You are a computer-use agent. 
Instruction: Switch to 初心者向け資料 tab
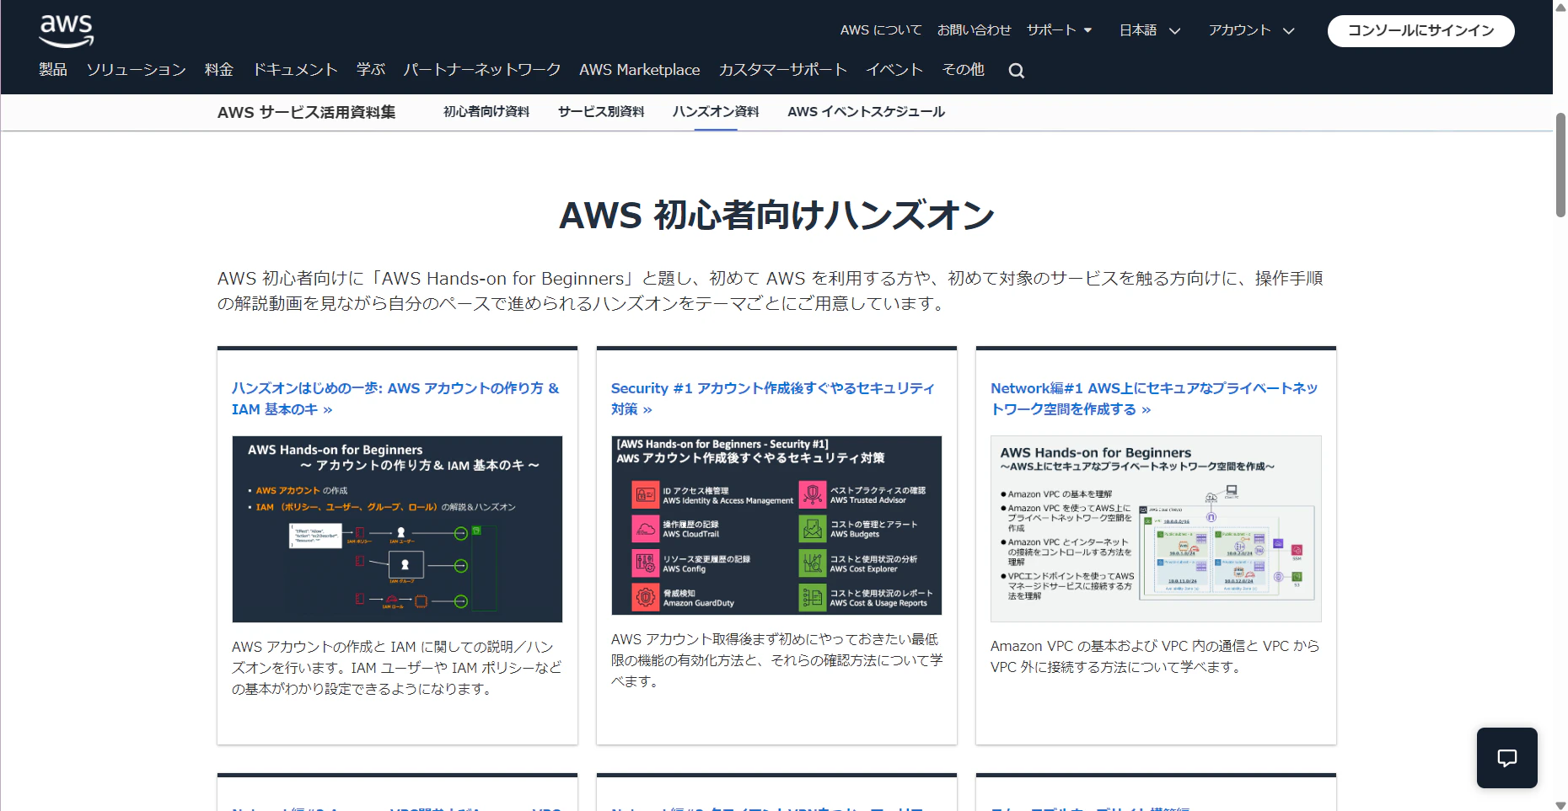(x=486, y=112)
